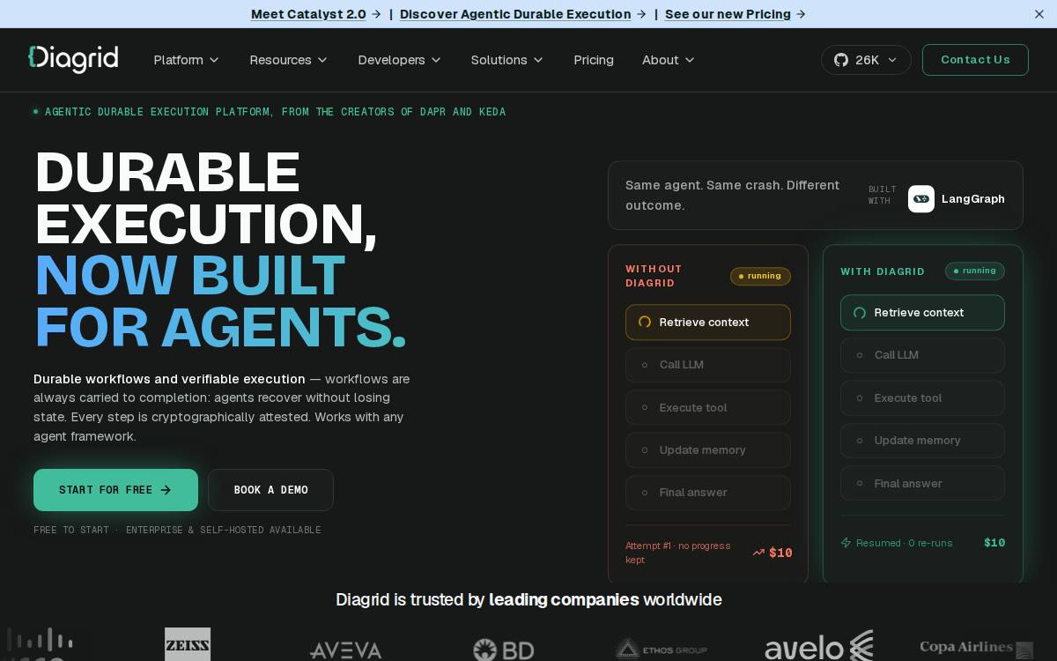Image resolution: width=1057 pixels, height=661 pixels.
Task: Open the Meet Catalyst 2.0 link
Action: [315, 14]
